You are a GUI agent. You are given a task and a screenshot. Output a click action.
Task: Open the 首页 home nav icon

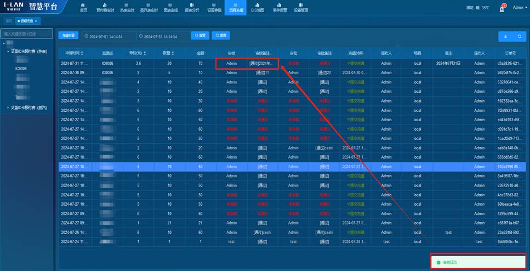(x=83, y=7)
